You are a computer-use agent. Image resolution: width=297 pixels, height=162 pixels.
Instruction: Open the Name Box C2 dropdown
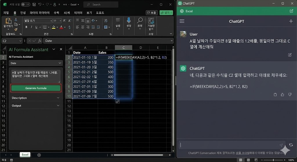(x=21, y=41)
